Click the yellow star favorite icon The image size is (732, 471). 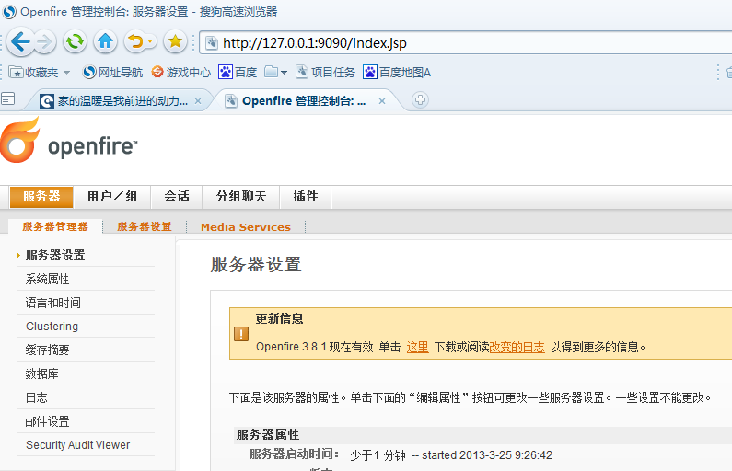[175, 42]
